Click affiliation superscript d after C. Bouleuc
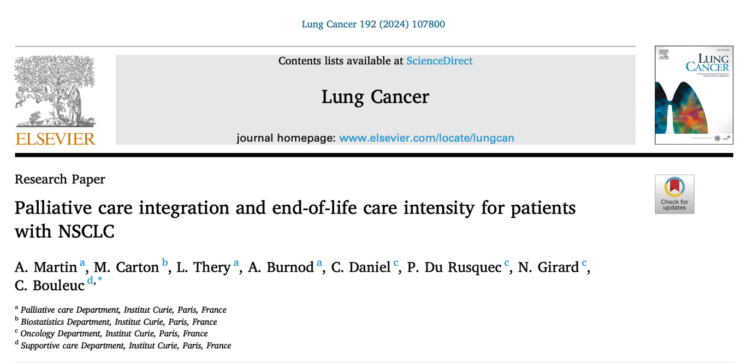This screenshot has width=753, height=363. click(x=90, y=281)
